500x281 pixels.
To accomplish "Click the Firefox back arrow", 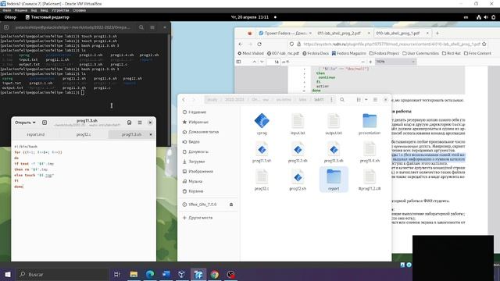I will point(241,44).
